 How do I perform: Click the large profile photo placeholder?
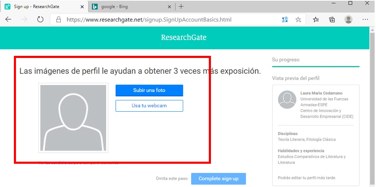coord(73,118)
